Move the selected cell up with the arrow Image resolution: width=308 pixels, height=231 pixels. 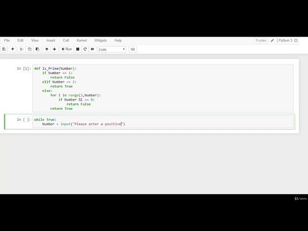pos(47,49)
